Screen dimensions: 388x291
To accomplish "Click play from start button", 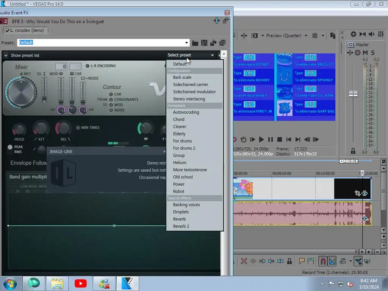I will click(x=252, y=139).
